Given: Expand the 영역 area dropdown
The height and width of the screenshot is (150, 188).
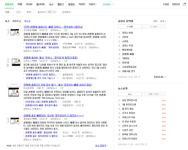Looking at the screenshot, I should (29, 12).
